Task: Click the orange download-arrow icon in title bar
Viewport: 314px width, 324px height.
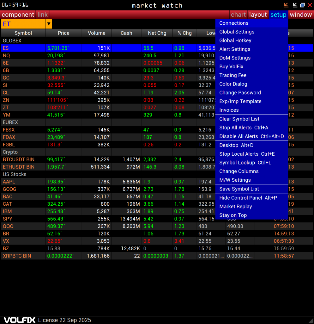Action: click(x=286, y=5)
